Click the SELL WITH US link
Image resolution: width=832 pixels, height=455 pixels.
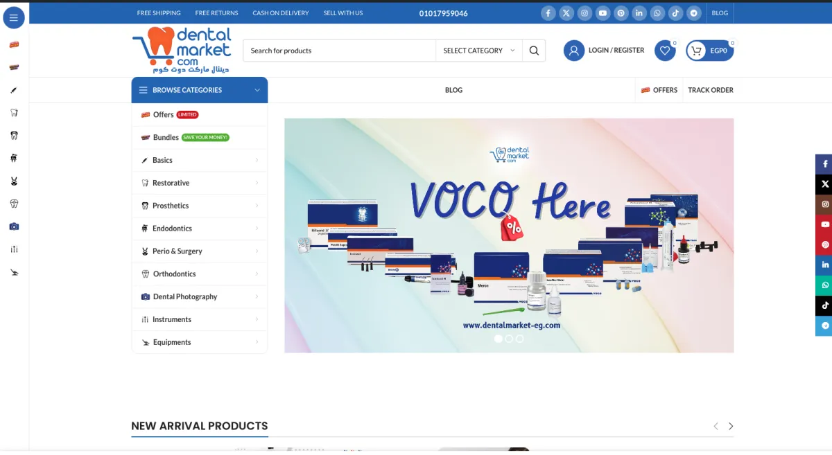coord(343,13)
